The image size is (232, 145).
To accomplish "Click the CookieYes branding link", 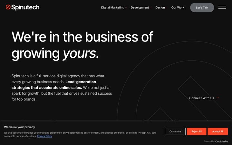I will 221,141.
